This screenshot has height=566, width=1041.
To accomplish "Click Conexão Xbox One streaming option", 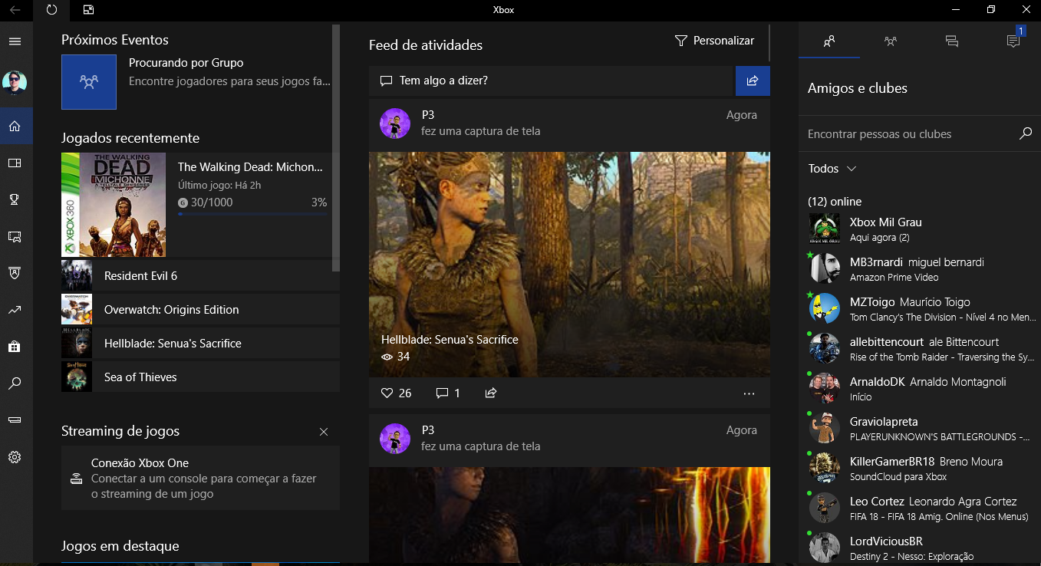I will (x=200, y=478).
